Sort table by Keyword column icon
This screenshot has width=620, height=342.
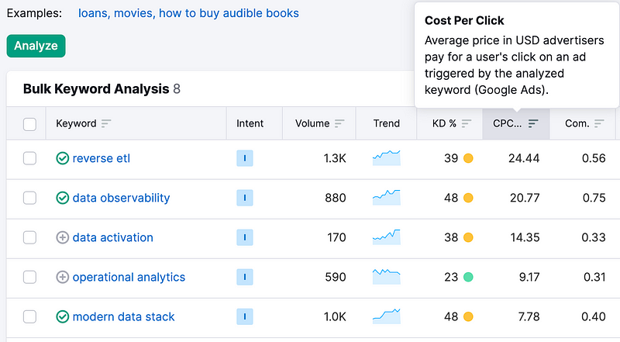pos(106,123)
